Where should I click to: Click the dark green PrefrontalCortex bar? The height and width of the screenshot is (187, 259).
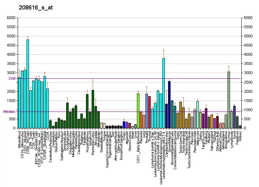93,109
